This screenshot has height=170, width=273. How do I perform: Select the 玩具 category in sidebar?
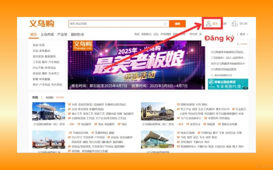[x=42, y=45]
